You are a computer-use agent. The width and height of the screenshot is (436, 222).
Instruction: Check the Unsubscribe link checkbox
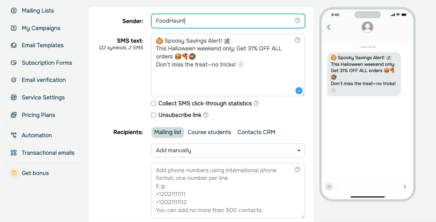click(154, 115)
